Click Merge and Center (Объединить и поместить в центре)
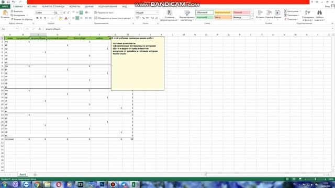335x188 pixels. pyautogui.click(x=113, y=18)
